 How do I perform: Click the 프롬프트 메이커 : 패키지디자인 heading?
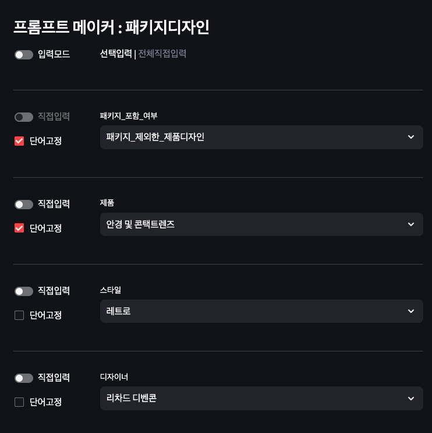111,27
